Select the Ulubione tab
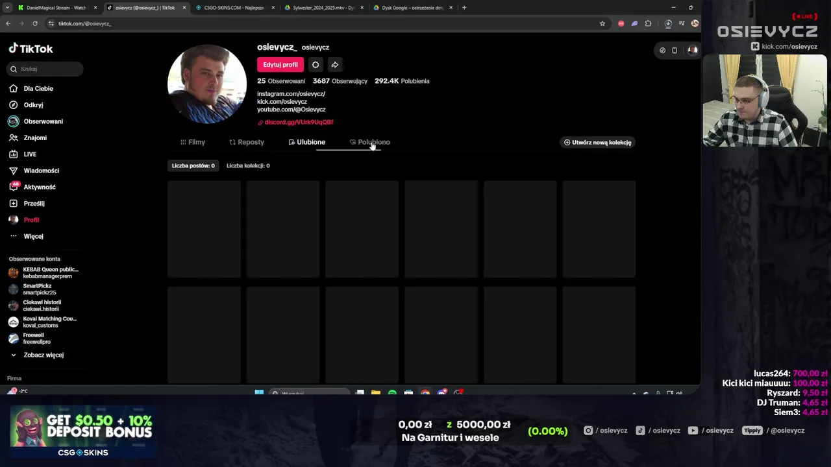The width and height of the screenshot is (831, 467). click(306, 142)
